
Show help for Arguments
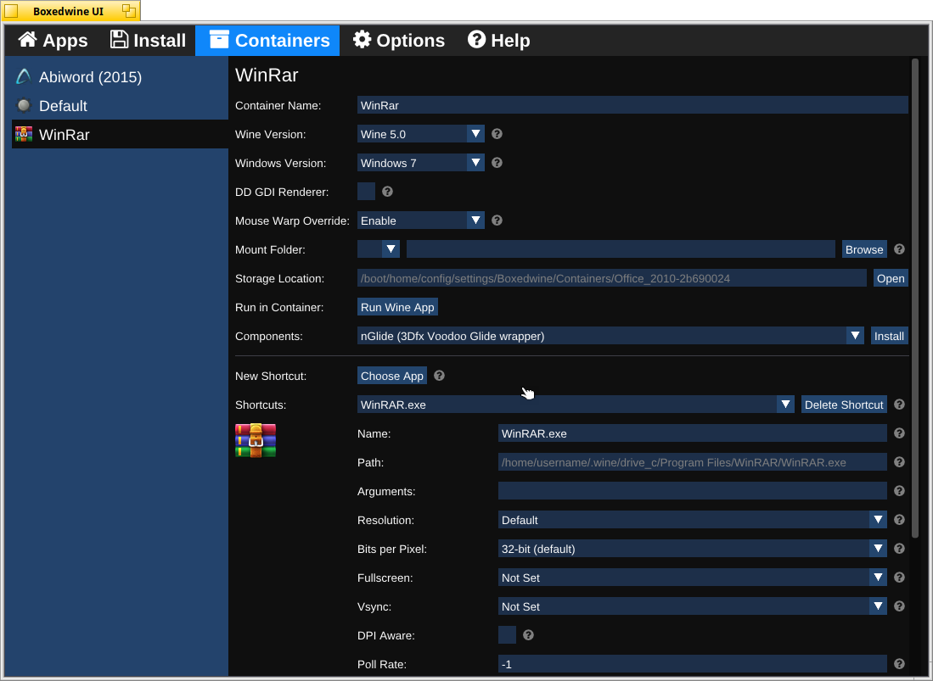(899, 491)
